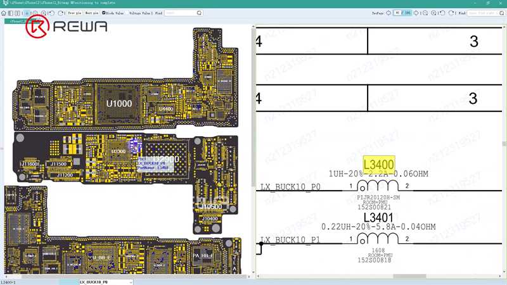Image resolution: width=507 pixels, height=285 pixels.
Task: Click the schematic page number field
Action: 398,13
